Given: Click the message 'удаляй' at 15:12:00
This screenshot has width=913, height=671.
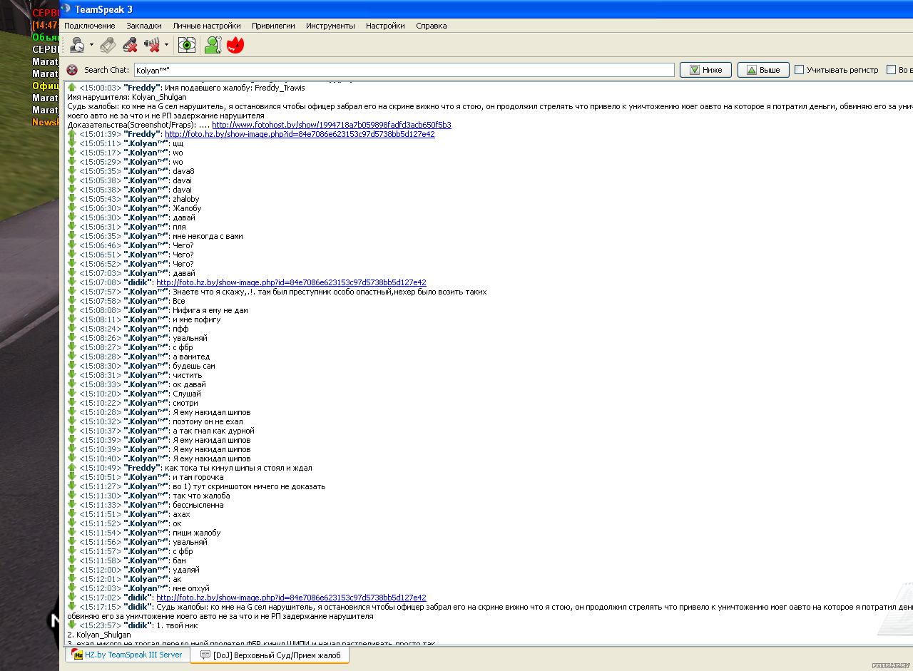Looking at the screenshot, I should [186, 570].
